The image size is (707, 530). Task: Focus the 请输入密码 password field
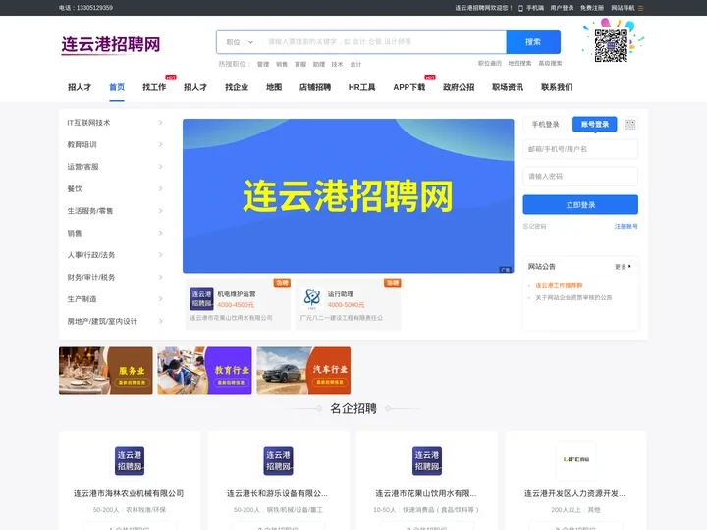click(x=580, y=177)
